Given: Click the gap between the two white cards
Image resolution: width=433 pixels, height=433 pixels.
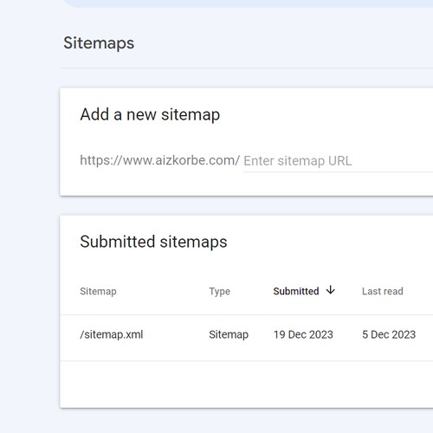Looking at the screenshot, I should pos(246,205).
